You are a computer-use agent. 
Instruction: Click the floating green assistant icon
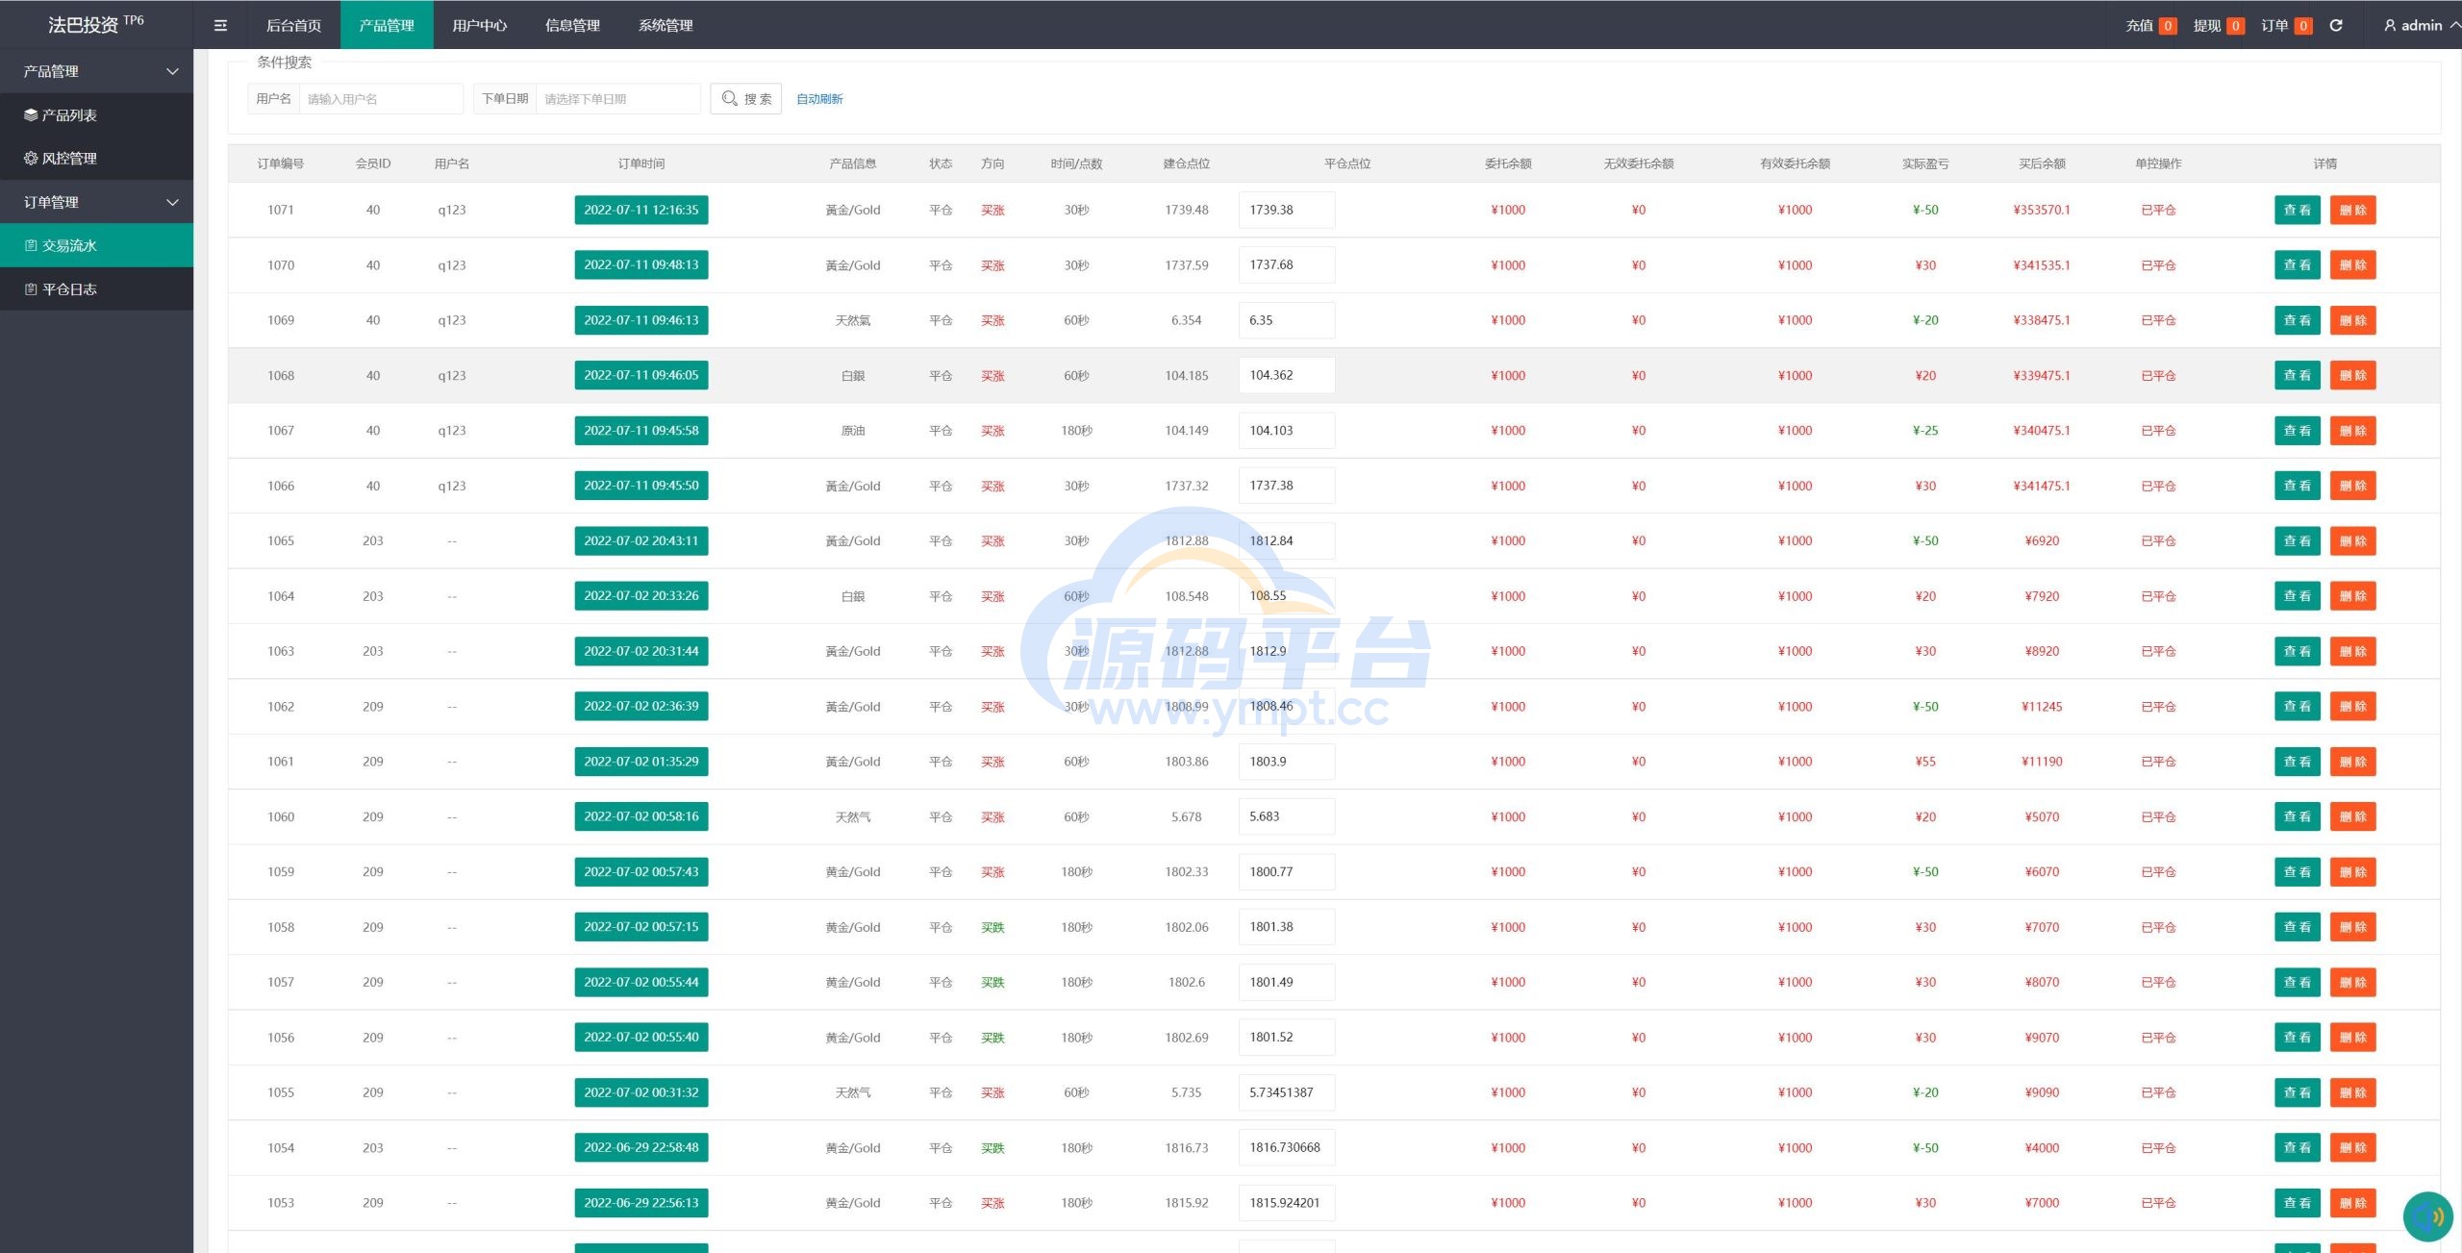point(2429,1216)
